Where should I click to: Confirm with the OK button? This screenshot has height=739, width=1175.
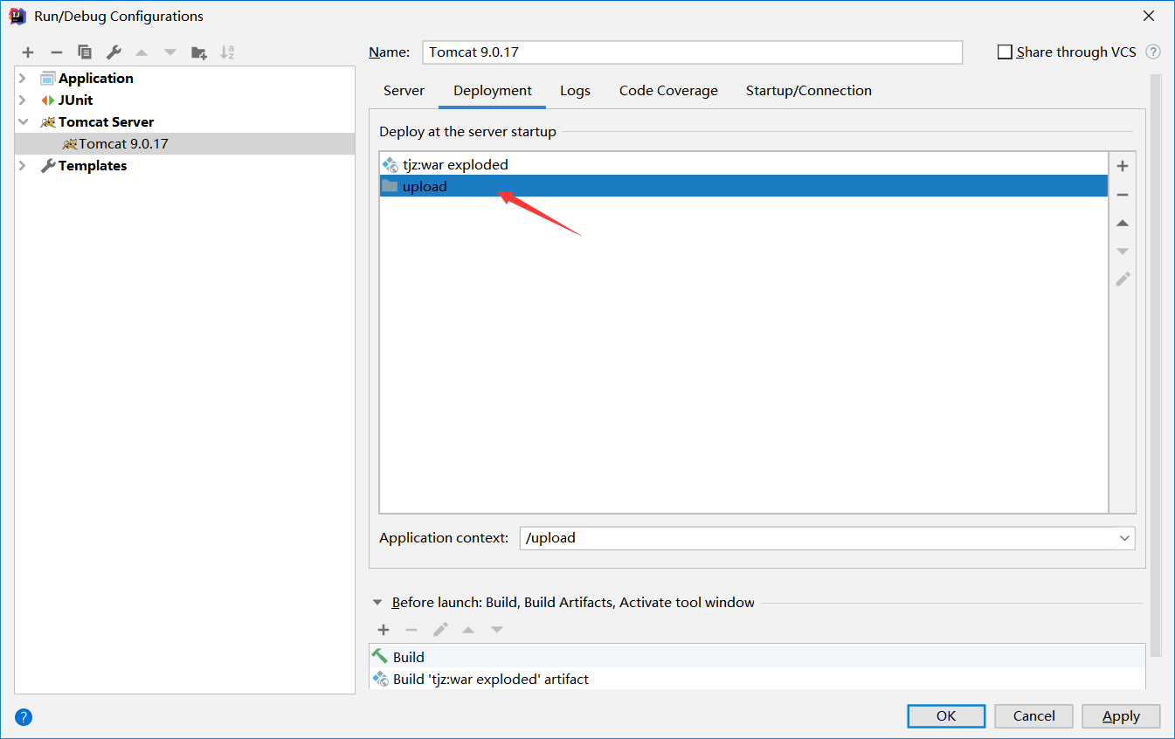pyautogui.click(x=946, y=716)
